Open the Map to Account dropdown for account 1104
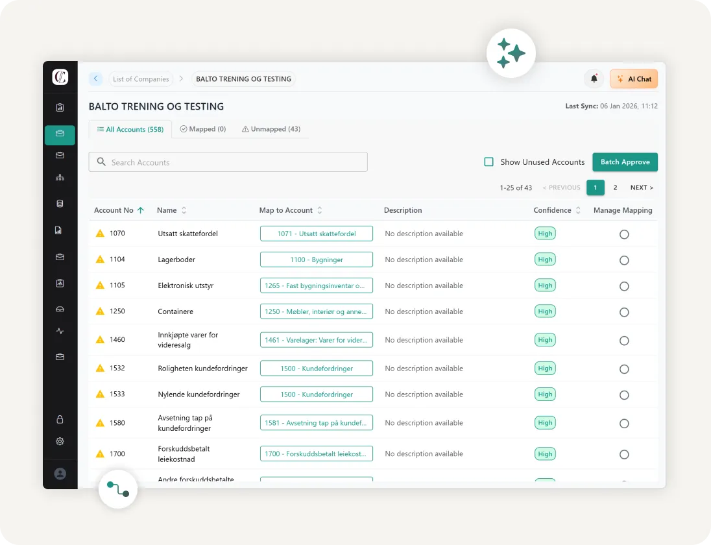The width and height of the screenshot is (711, 545). click(x=316, y=259)
